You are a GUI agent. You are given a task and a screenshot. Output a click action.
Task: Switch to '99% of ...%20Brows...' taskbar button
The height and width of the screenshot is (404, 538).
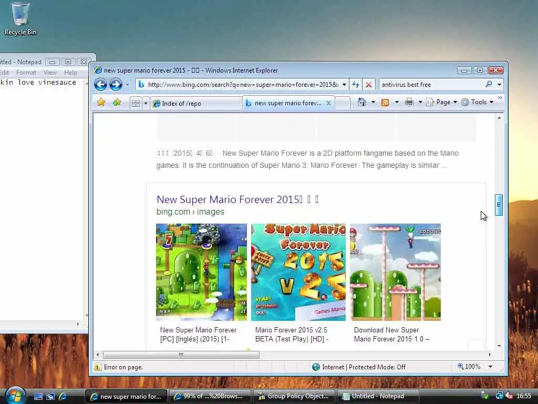pos(210,396)
